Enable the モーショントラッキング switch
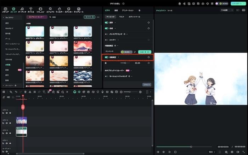Image resolution: width=248 pixels, height=155 pixels. click(x=107, y=76)
